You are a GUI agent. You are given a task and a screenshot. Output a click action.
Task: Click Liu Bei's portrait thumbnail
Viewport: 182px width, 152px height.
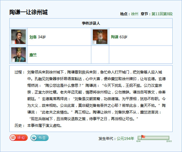tap(19, 37)
